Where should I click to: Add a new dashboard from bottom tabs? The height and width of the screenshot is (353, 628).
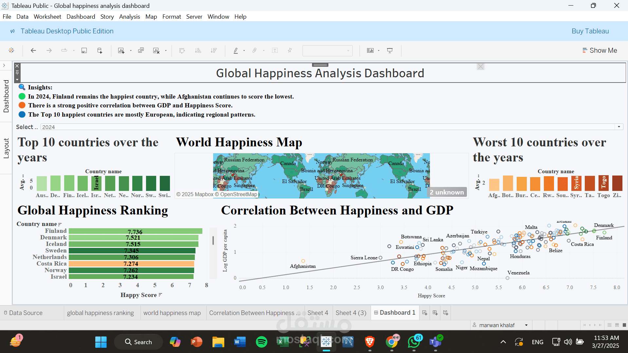435,313
